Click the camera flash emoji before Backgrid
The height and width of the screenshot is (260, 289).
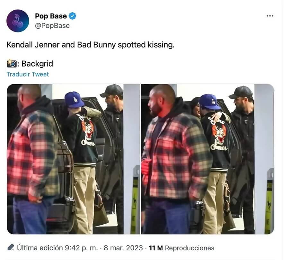tap(12, 64)
